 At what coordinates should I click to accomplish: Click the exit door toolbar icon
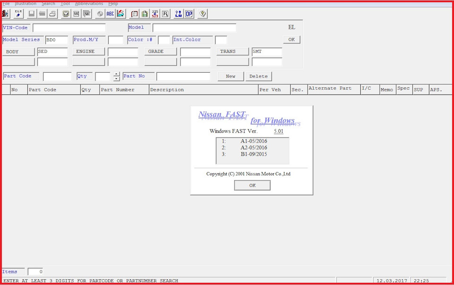[6, 14]
